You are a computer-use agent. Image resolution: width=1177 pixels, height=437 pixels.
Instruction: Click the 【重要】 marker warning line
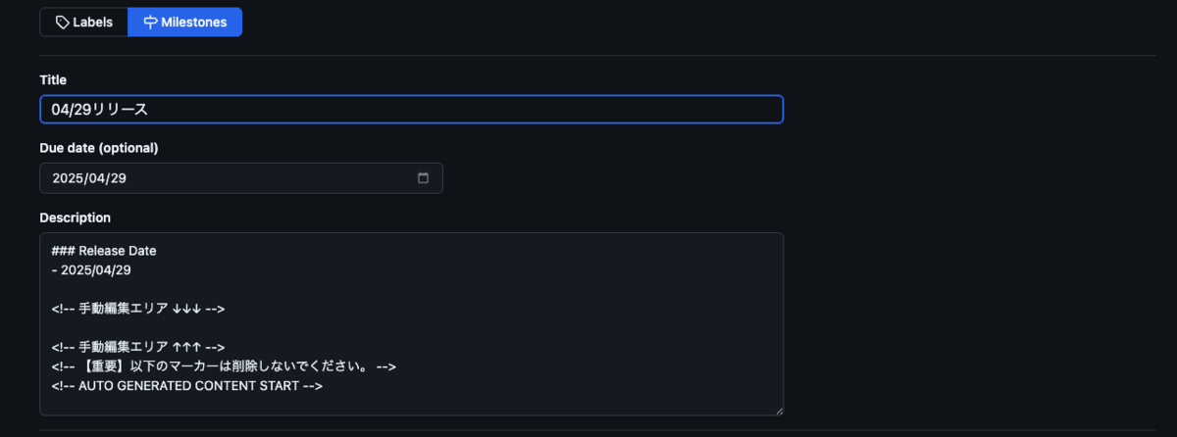coord(224,366)
